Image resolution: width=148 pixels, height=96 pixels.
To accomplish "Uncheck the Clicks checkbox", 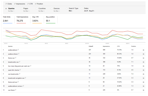I will click(6, 4).
